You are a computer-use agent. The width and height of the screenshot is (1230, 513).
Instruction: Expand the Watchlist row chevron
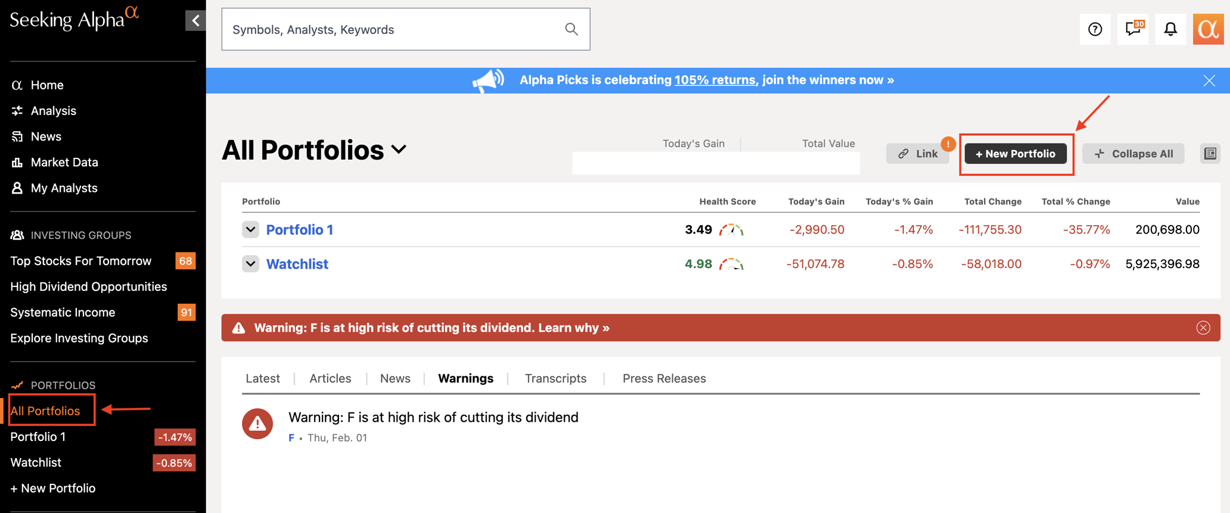click(251, 264)
